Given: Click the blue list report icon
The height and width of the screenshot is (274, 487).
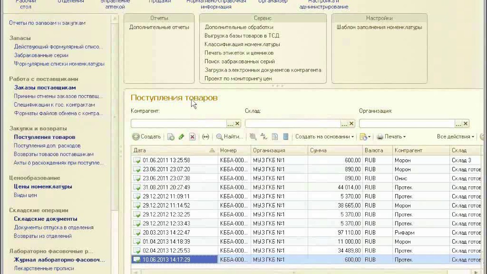Looking at the screenshot, I should coord(285,137).
